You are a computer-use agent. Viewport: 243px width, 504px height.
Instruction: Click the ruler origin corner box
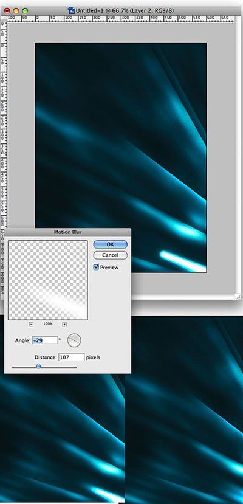tap(4, 19)
